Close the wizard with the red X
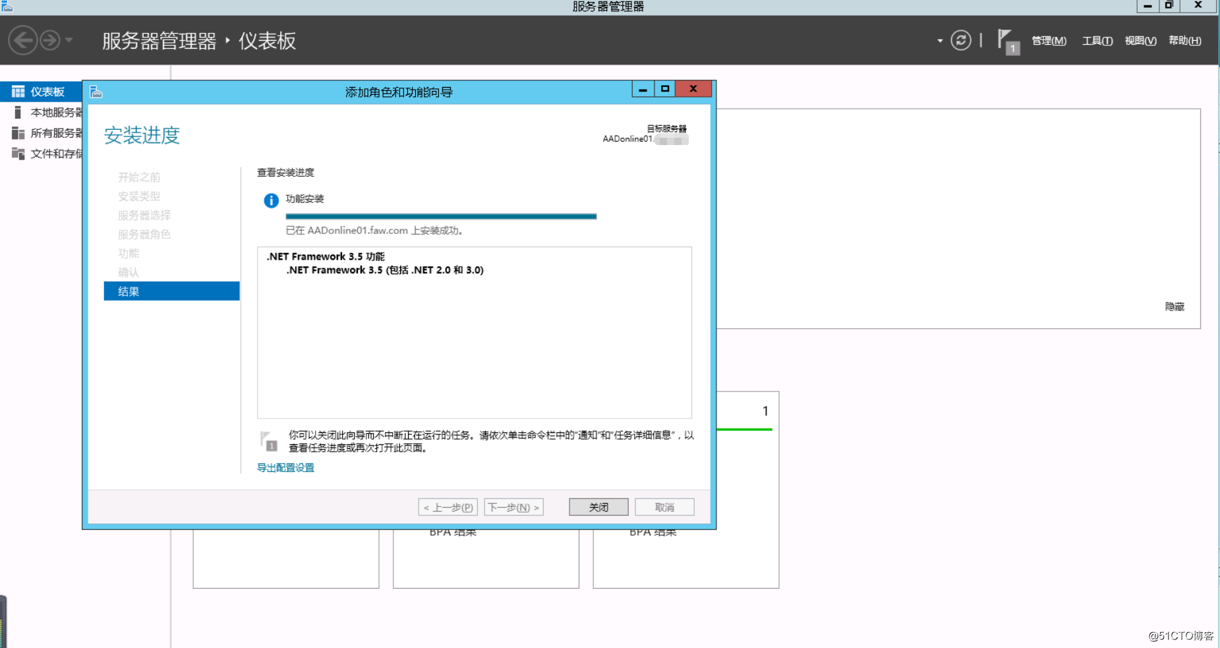Viewport: 1220px width, 648px height. tap(693, 89)
